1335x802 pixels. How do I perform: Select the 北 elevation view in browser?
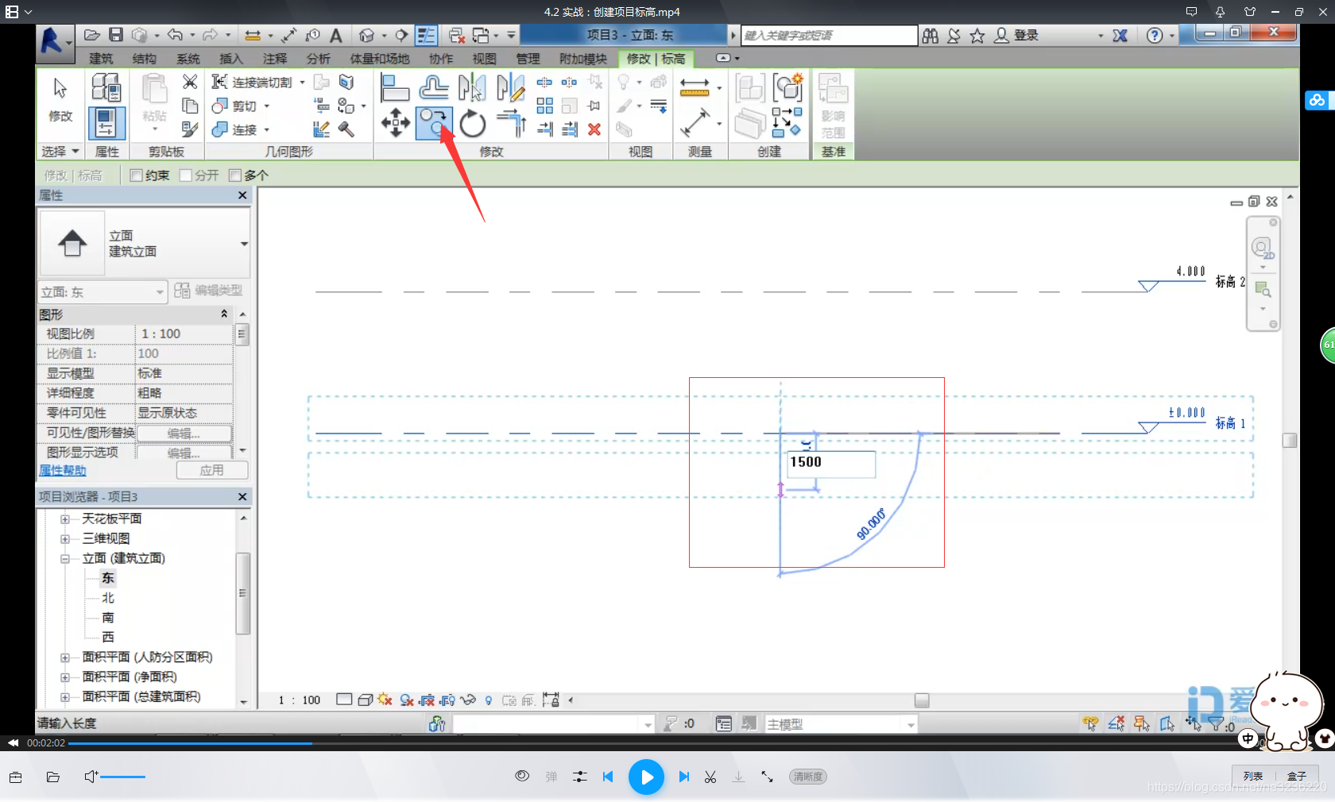point(108,598)
